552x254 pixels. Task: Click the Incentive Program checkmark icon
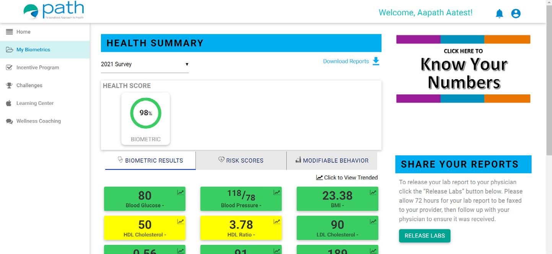[10, 67]
